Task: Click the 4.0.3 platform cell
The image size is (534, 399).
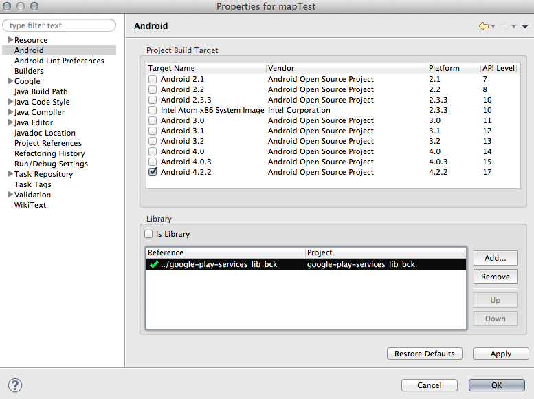Action: pos(438,162)
